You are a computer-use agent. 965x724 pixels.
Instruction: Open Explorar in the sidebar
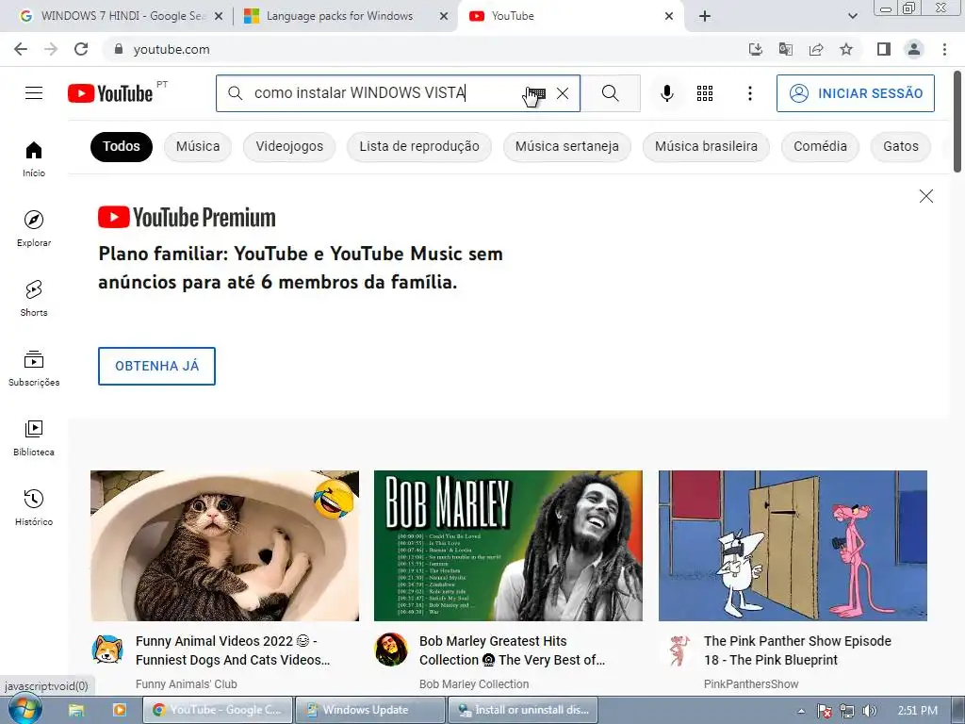pos(34,228)
